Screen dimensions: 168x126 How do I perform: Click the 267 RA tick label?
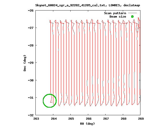(x=106, y=119)
